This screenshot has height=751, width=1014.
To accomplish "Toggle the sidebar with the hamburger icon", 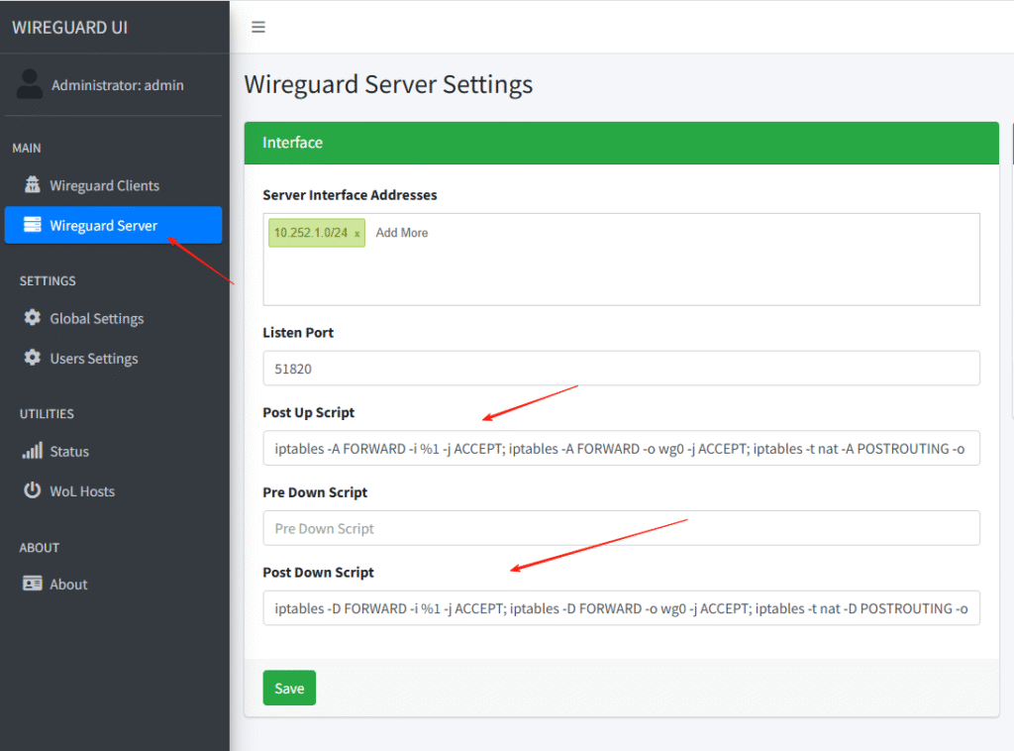I will 258,27.
